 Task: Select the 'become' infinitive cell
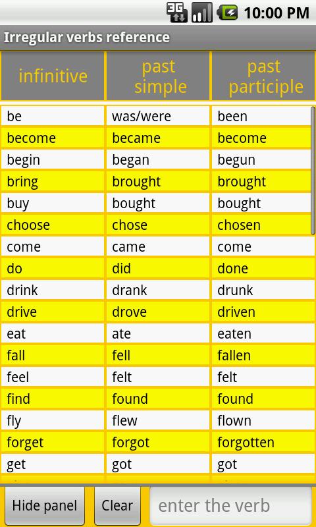53,138
